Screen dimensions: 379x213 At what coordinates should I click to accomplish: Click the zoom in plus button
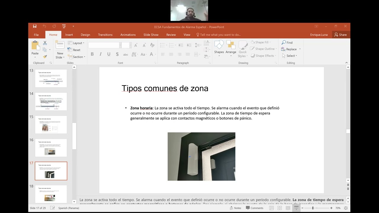click(x=331, y=208)
